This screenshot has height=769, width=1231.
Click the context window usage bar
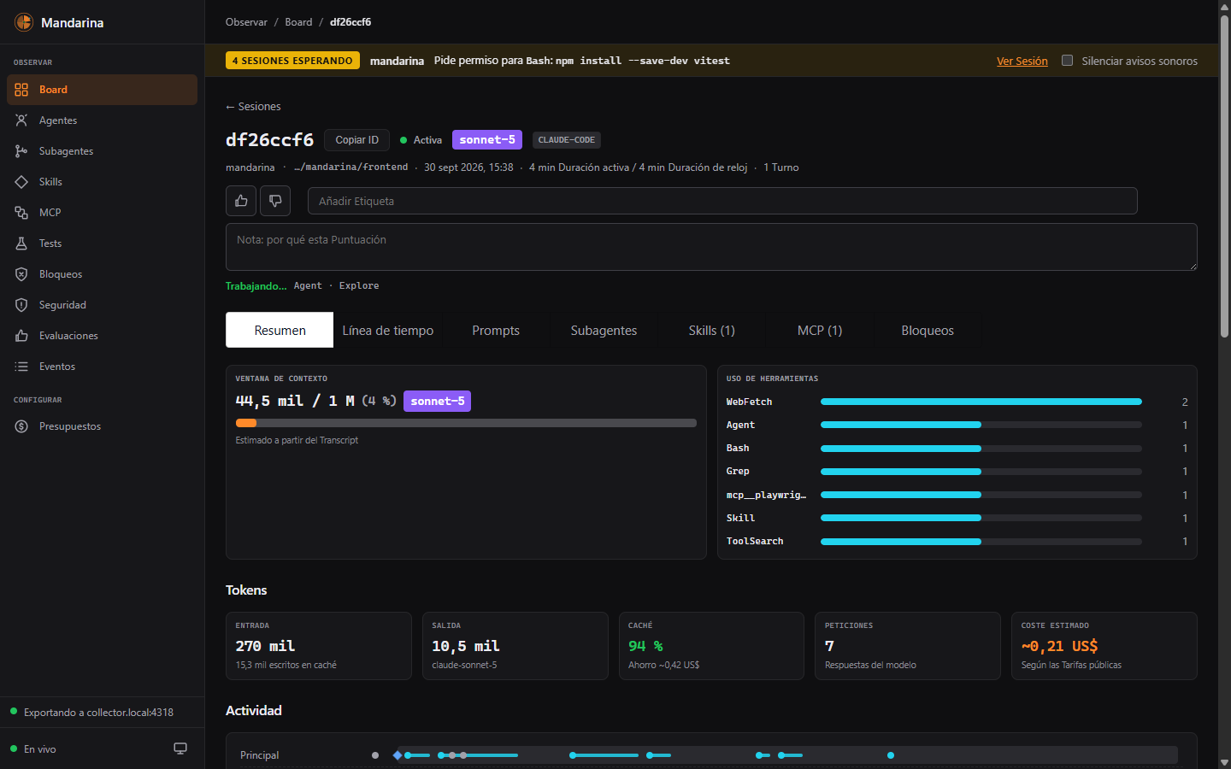[x=466, y=423]
